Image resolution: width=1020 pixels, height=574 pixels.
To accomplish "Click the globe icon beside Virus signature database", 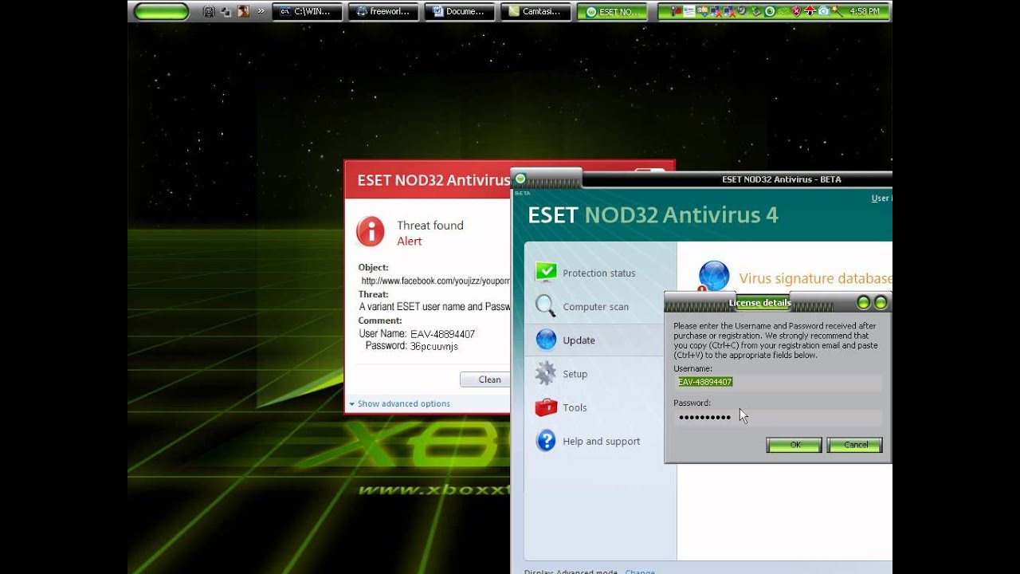I will pyautogui.click(x=713, y=276).
